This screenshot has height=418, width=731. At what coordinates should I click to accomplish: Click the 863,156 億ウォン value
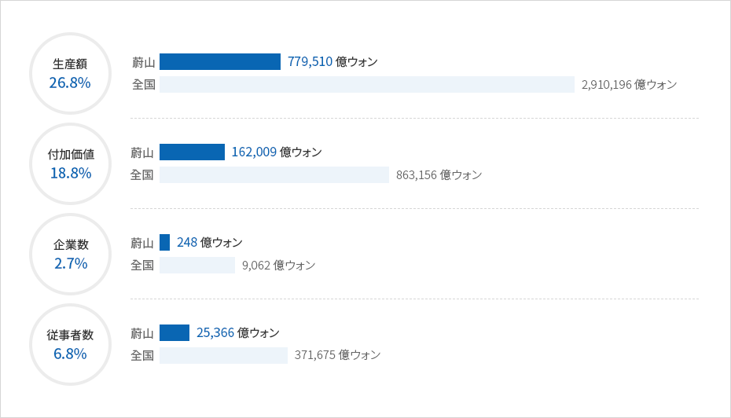[x=439, y=174]
